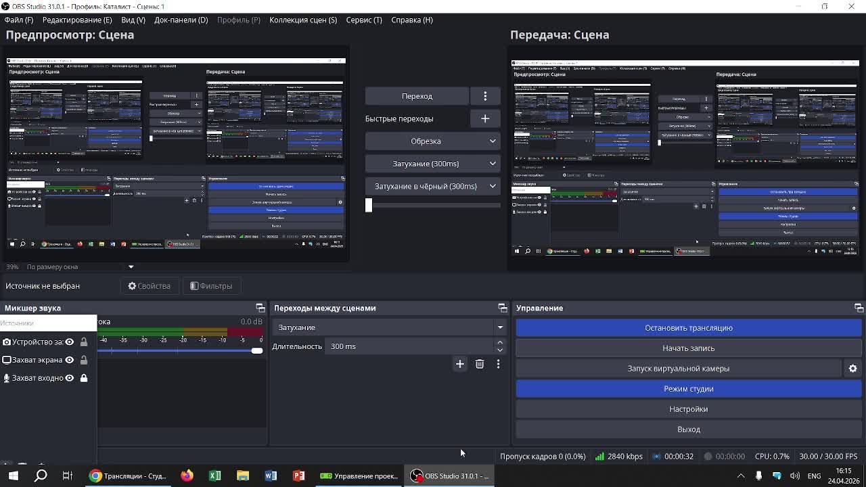The width and height of the screenshot is (866, 487).
Task: Open the Вид menu
Action: pos(133,20)
